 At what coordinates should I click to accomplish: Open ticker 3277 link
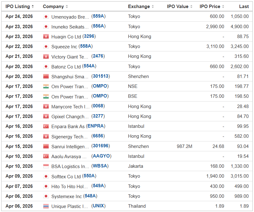98,116
